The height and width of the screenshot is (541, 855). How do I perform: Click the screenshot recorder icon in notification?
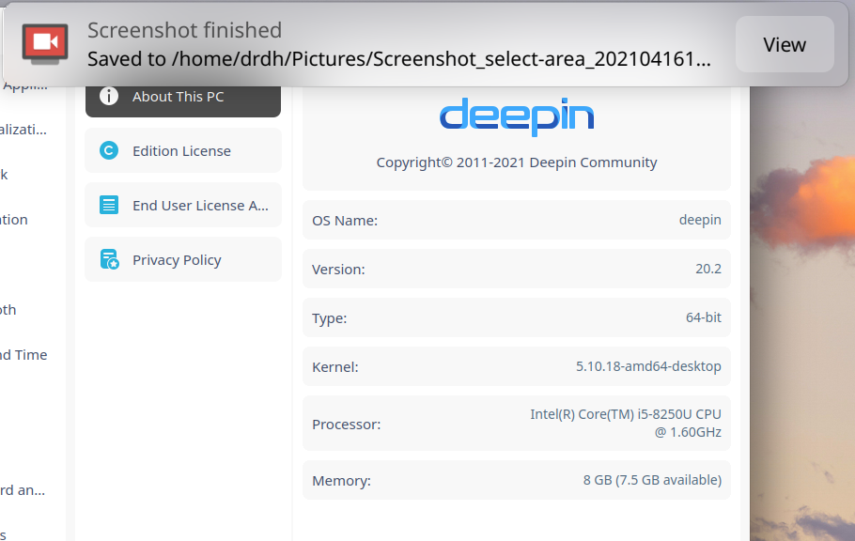44,43
